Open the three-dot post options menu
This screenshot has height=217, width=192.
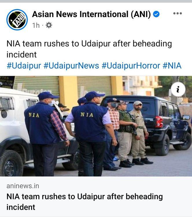pos(178,13)
